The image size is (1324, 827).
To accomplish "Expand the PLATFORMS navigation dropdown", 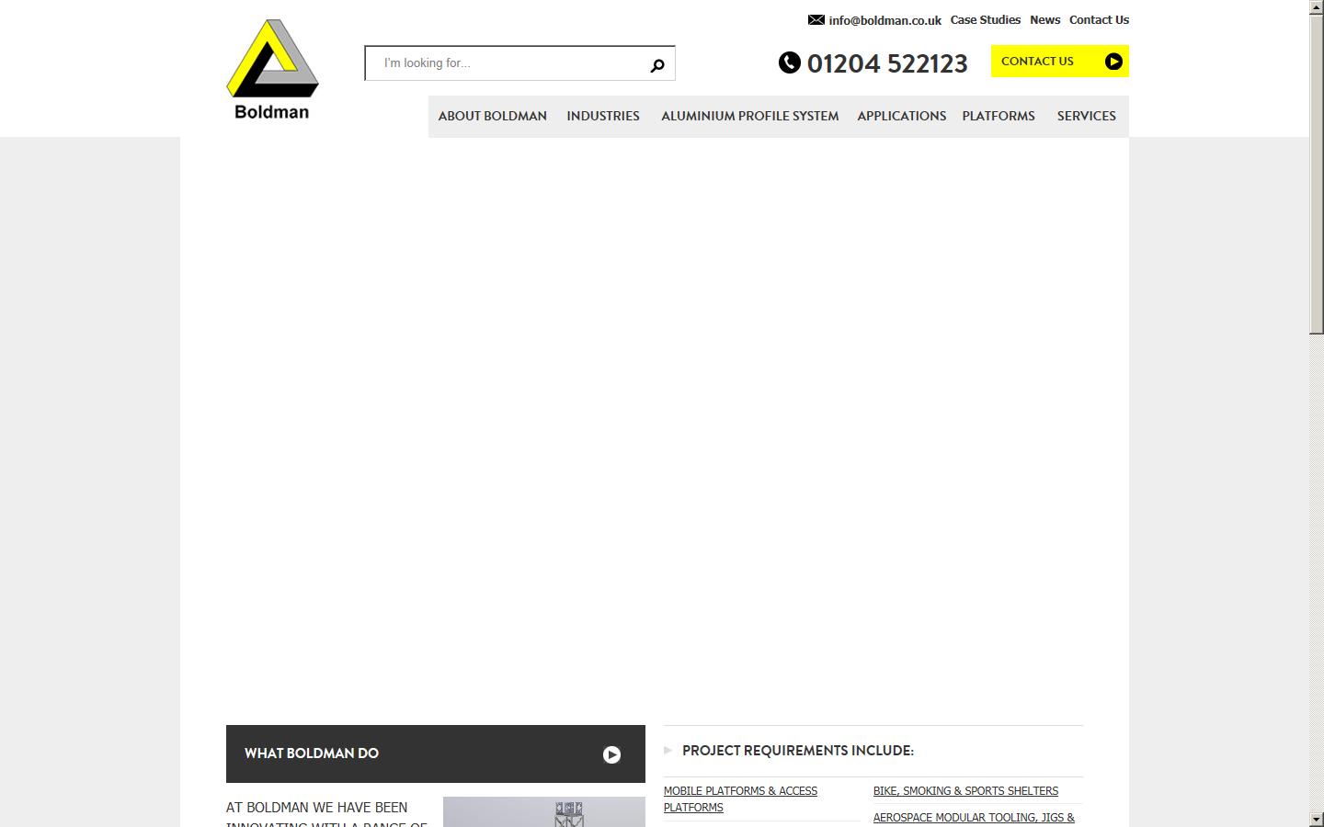I will 999,116.
